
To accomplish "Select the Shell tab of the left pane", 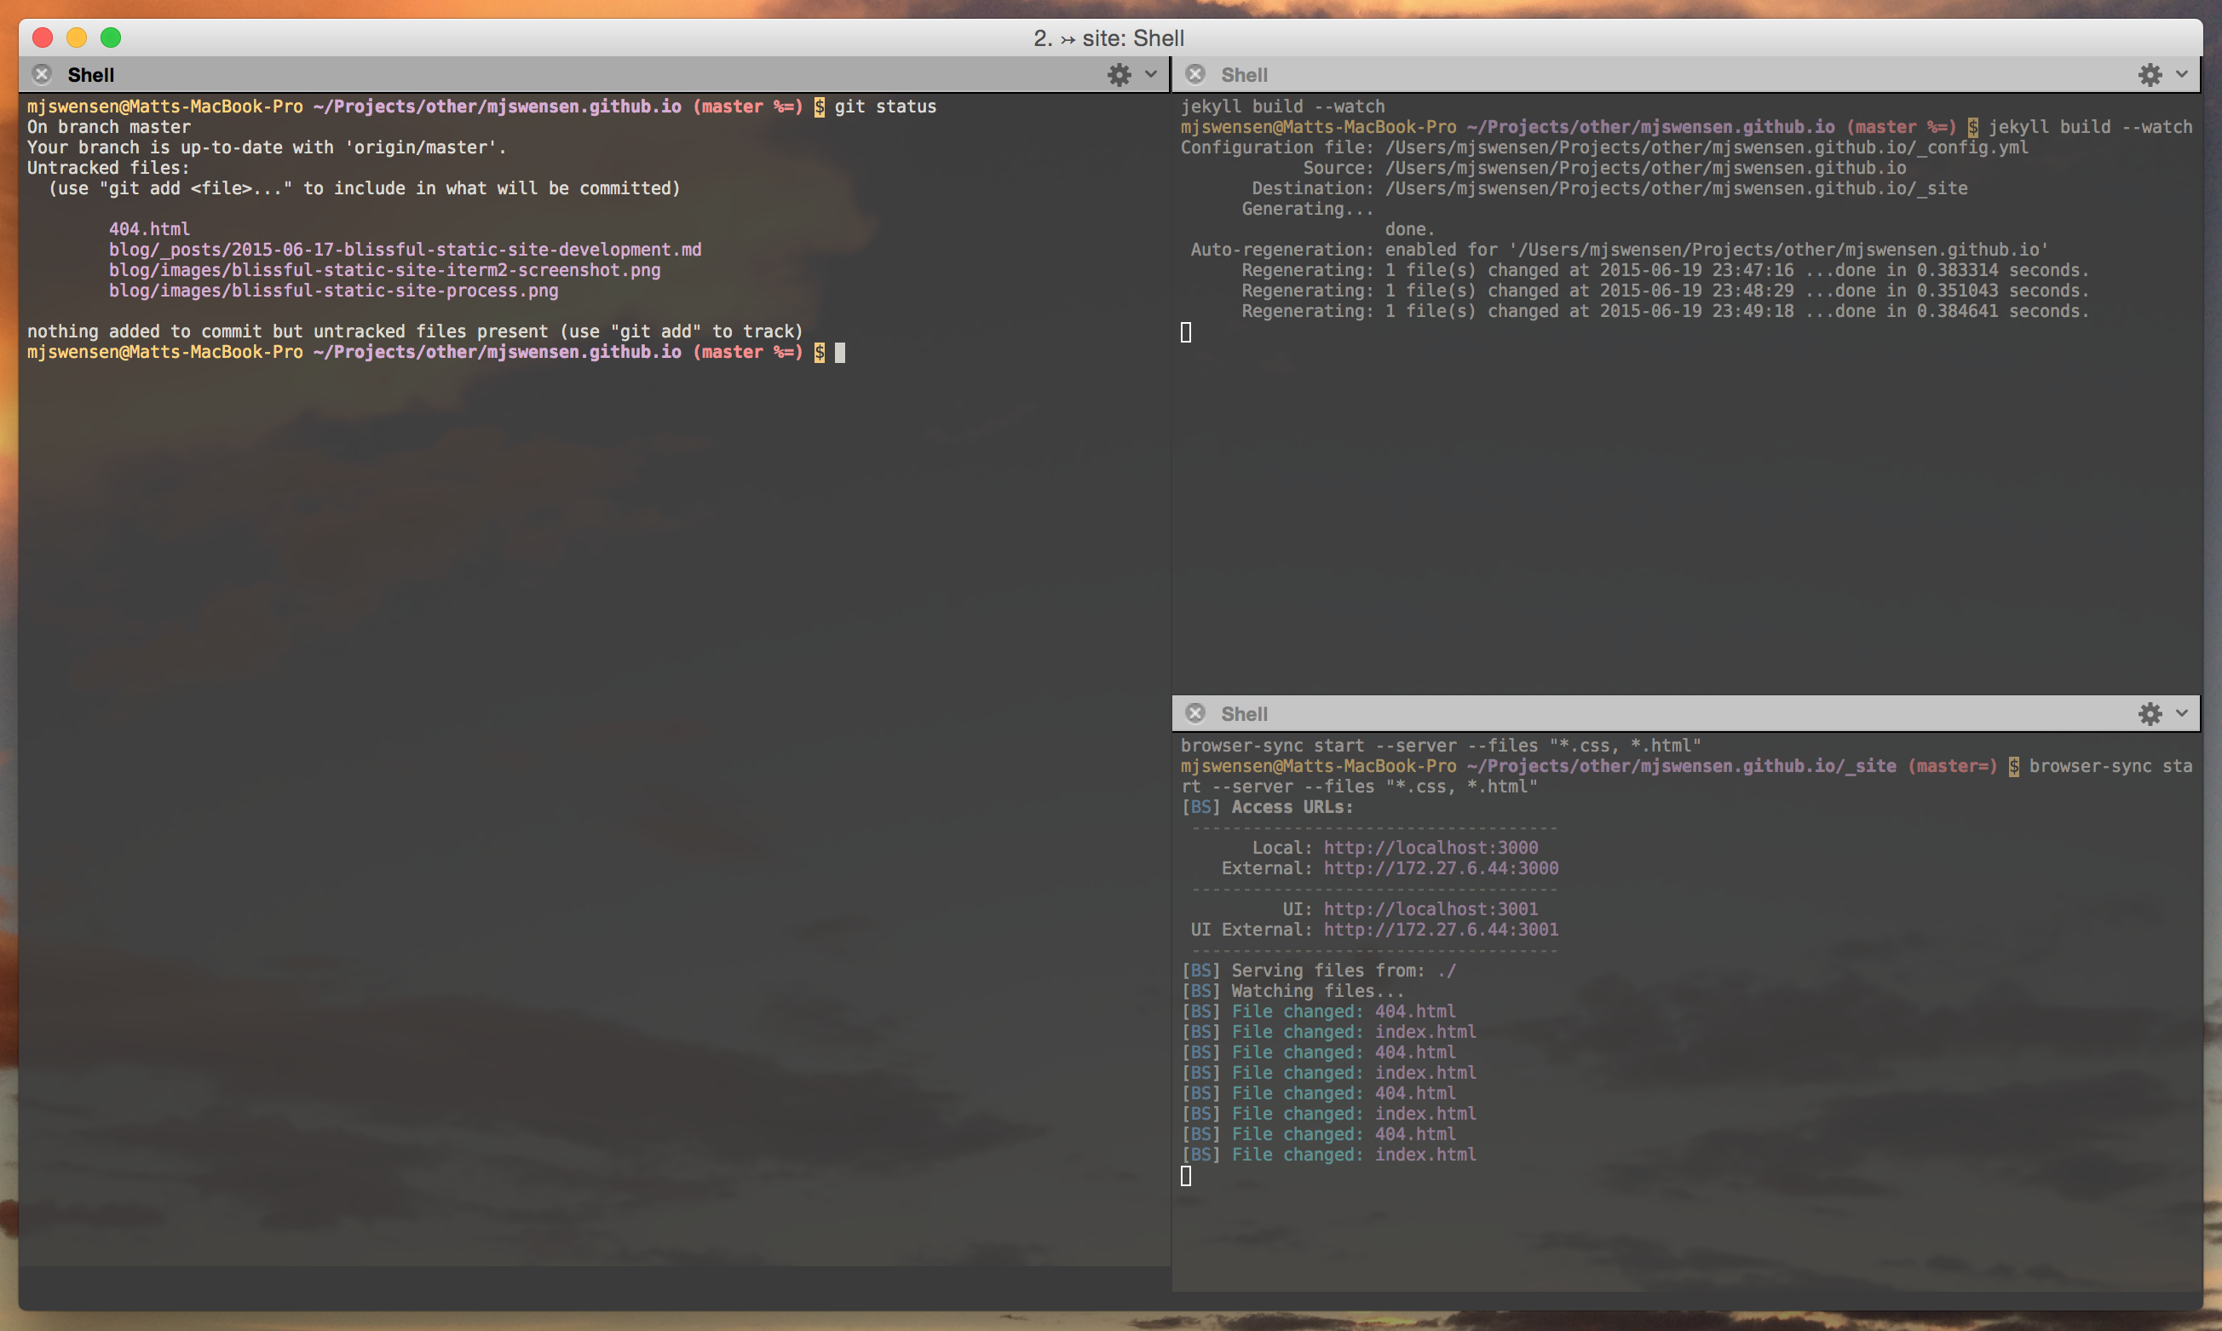I will click(x=89, y=74).
